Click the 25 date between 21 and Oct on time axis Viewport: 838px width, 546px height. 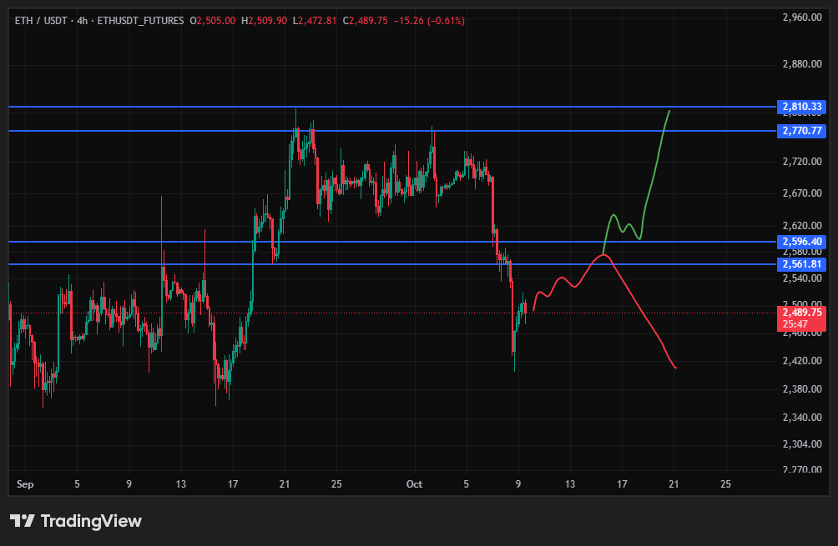(x=336, y=484)
